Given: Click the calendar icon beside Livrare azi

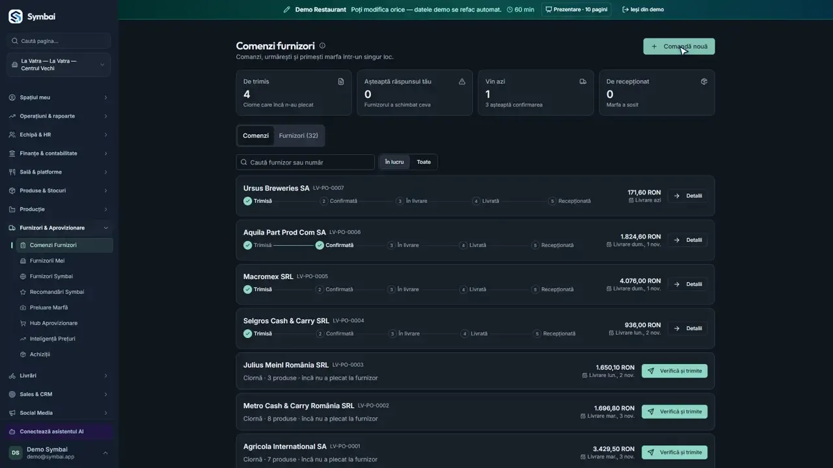Looking at the screenshot, I should coord(631,200).
